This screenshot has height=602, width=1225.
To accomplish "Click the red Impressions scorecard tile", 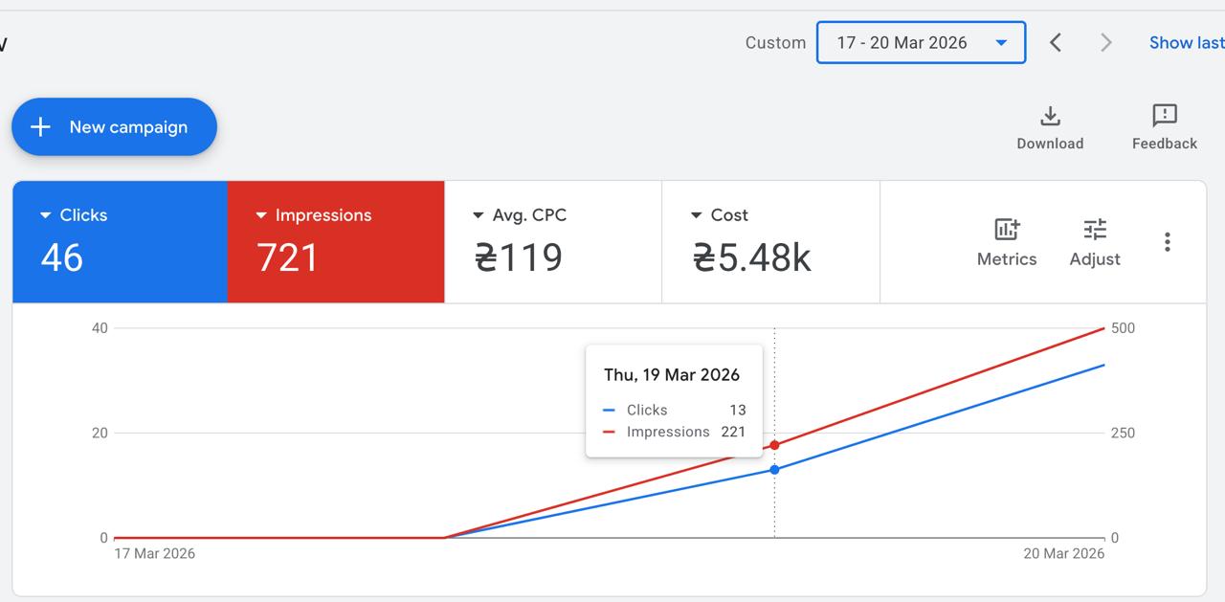I will point(335,242).
